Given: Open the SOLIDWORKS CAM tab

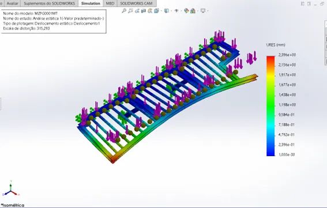Looking at the screenshot, I should 136,3.
